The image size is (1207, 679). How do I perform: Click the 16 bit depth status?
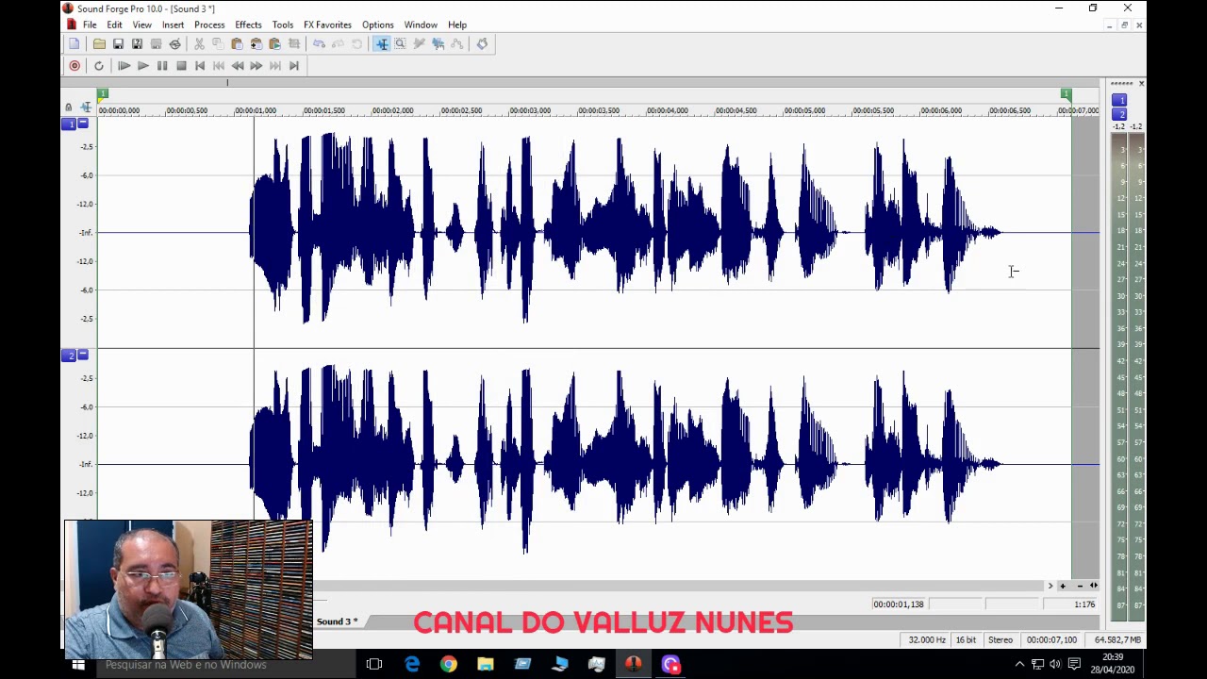pos(967,640)
